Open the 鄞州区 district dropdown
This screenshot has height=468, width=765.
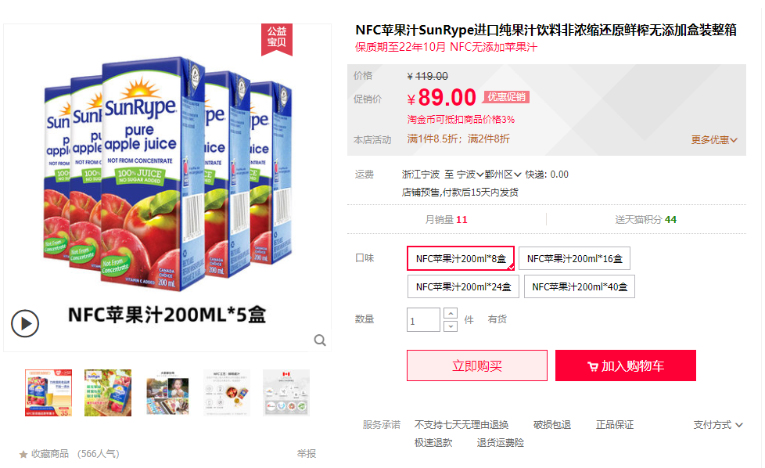(x=502, y=175)
